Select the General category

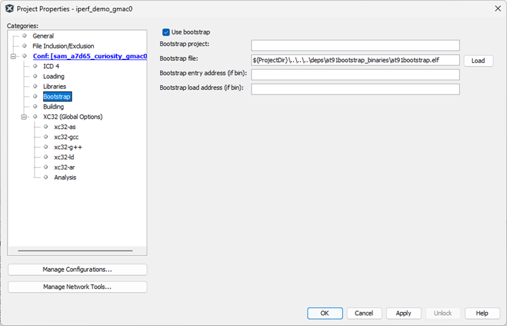[43, 36]
